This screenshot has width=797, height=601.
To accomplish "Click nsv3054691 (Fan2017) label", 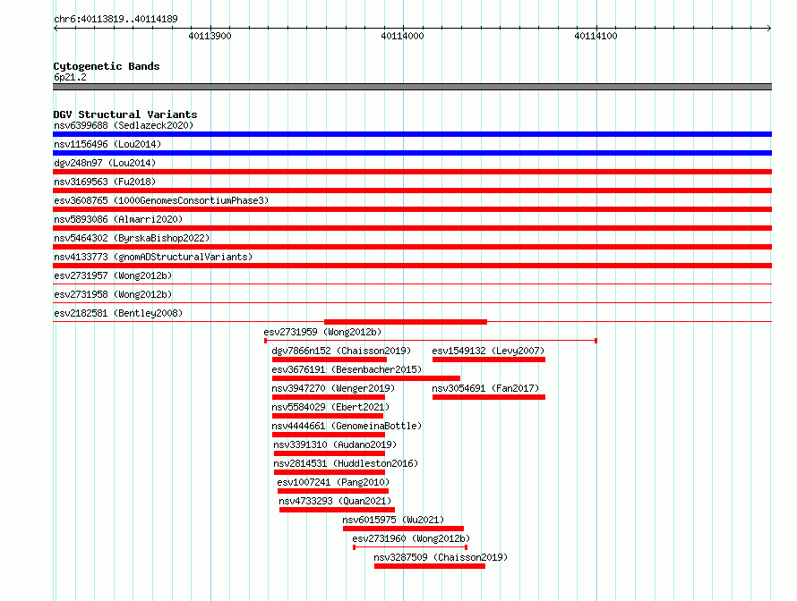I will pos(485,388).
